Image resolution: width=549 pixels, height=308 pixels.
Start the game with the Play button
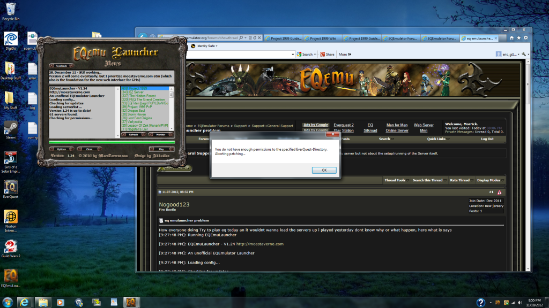[161, 149]
